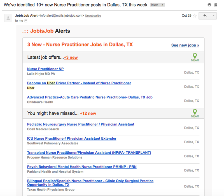Click company name 'Odell Medical Search'

click(43, 129)
